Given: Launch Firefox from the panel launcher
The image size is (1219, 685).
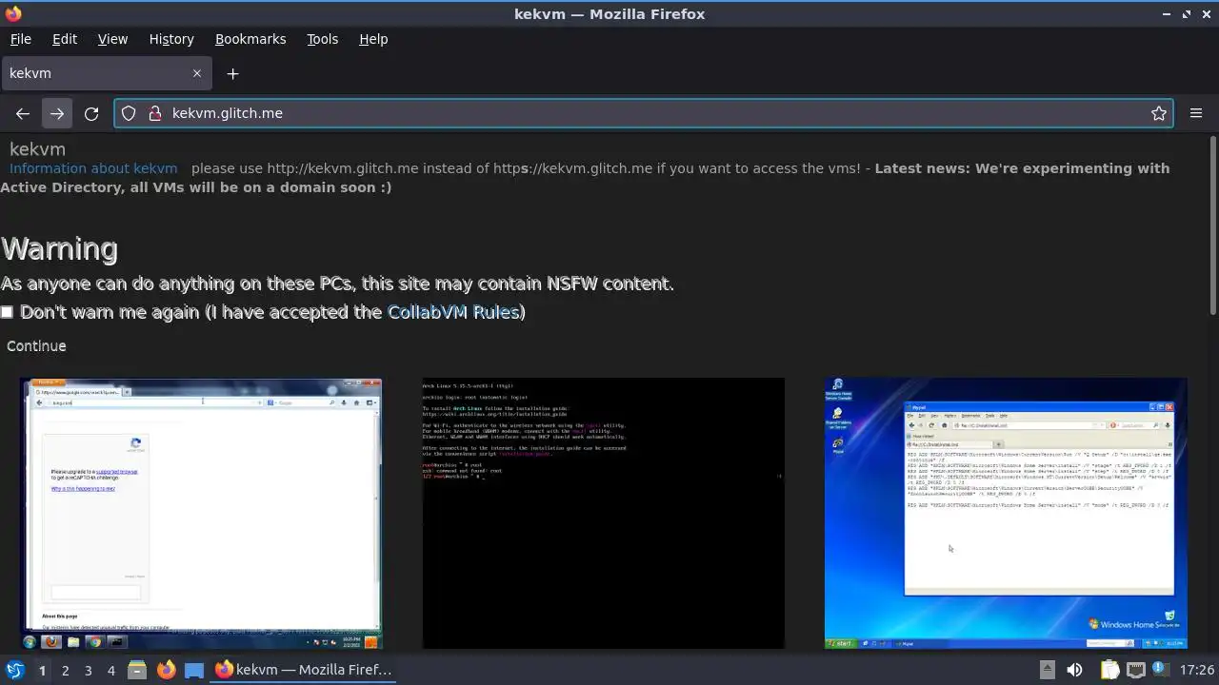Looking at the screenshot, I should pos(166,670).
